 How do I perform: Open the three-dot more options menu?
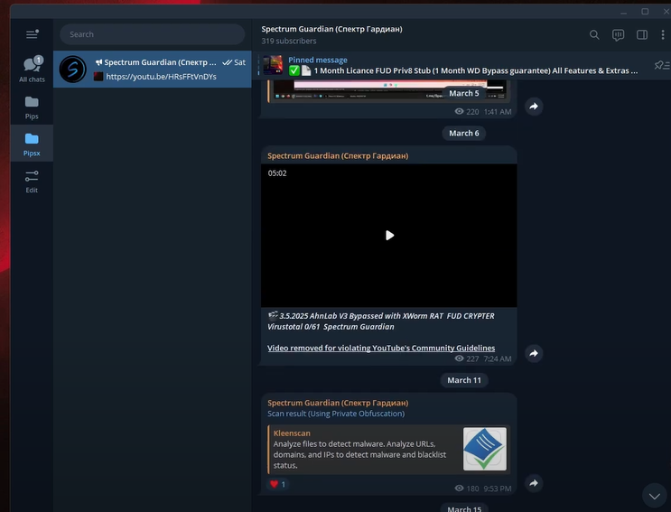coord(663,34)
